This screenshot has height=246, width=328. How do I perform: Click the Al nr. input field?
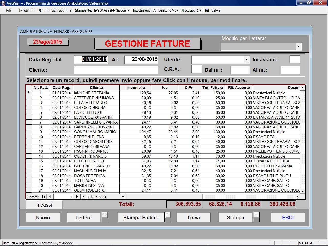click(x=290, y=70)
